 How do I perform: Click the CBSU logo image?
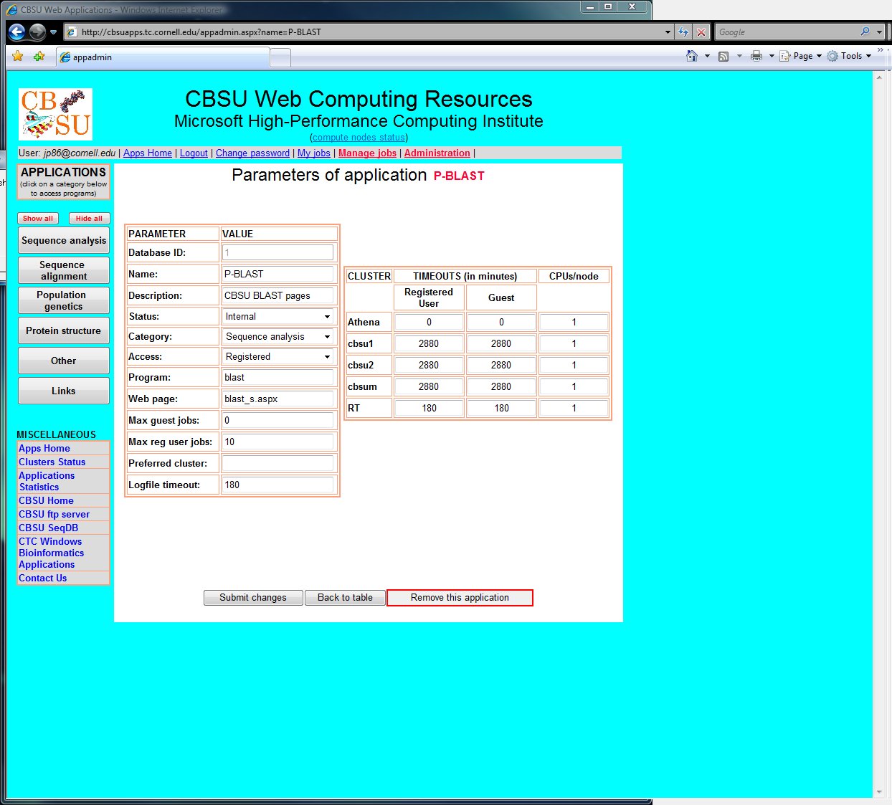click(55, 114)
